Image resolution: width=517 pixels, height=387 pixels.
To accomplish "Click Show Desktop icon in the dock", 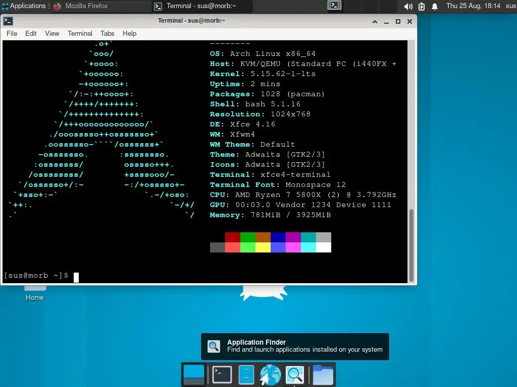I will pos(193,375).
